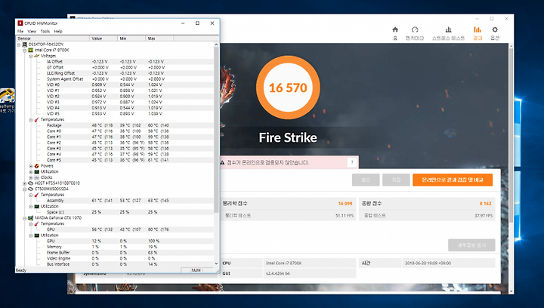The height and width of the screenshot is (308, 544).
Task: Expand the HGST HTS541010B7E610 drive node
Action: click(25, 183)
